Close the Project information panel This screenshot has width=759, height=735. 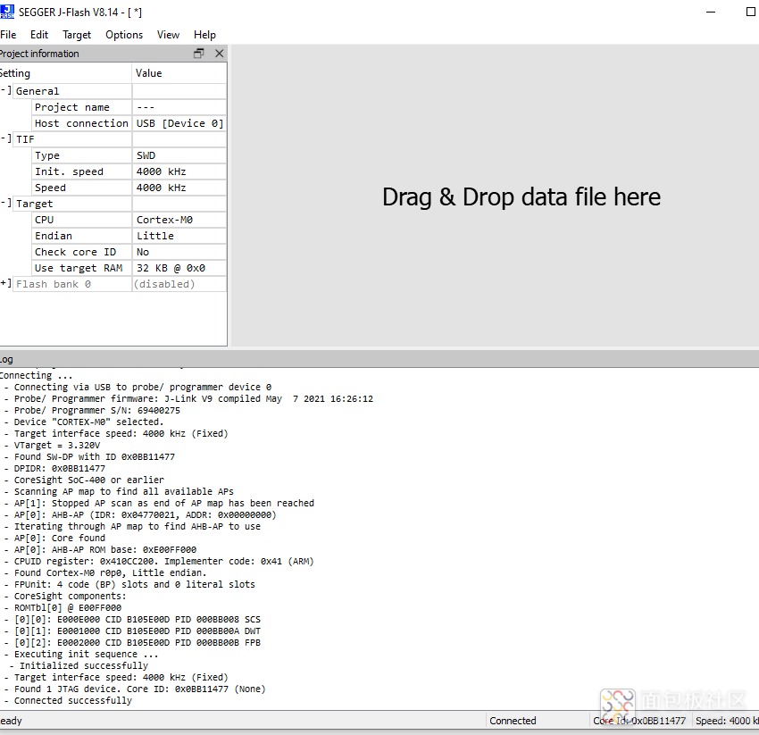click(x=219, y=54)
